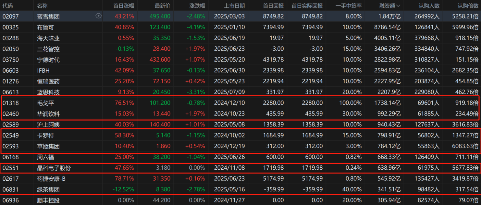This screenshot has width=481, height=205.
Task: Click listing date 2025/03/03
Action: click(x=229, y=16)
